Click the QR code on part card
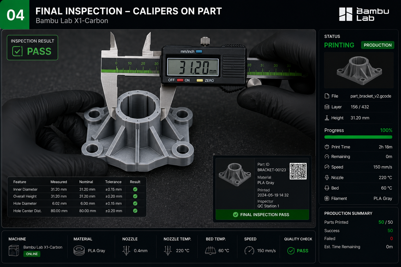Viewport: 401px width, 267px height. point(298,171)
